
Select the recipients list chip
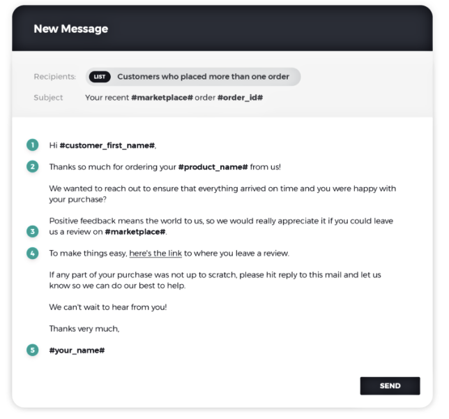click(x=193, y=77)
